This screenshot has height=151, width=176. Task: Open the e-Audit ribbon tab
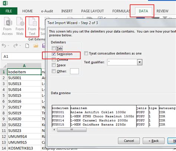point(47,11)
